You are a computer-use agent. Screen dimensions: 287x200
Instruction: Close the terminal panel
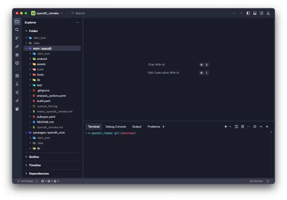click(267, 127)
